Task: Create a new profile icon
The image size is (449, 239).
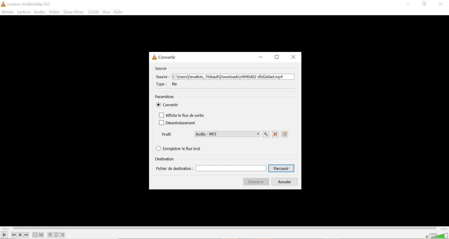Action: coord(285,134)
